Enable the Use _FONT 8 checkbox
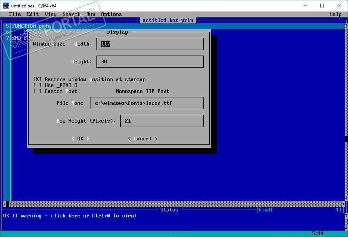The width and height of the screenshot is (348, 237). 37,85
